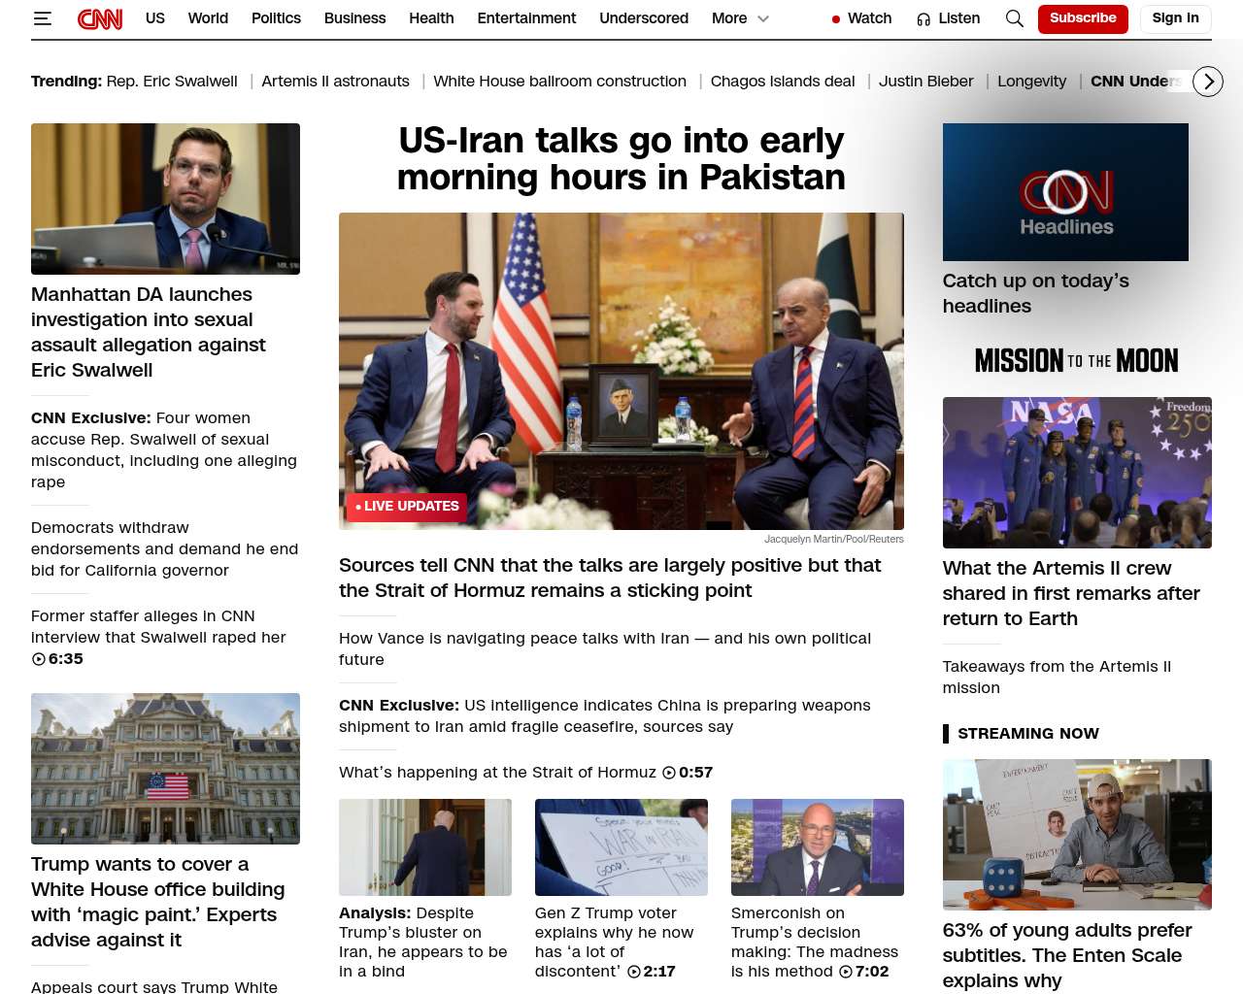Open trending topic Justin Bieber
Image resolution: width=1243 pixels, height=994 pixels.
(x=926, y=82)
